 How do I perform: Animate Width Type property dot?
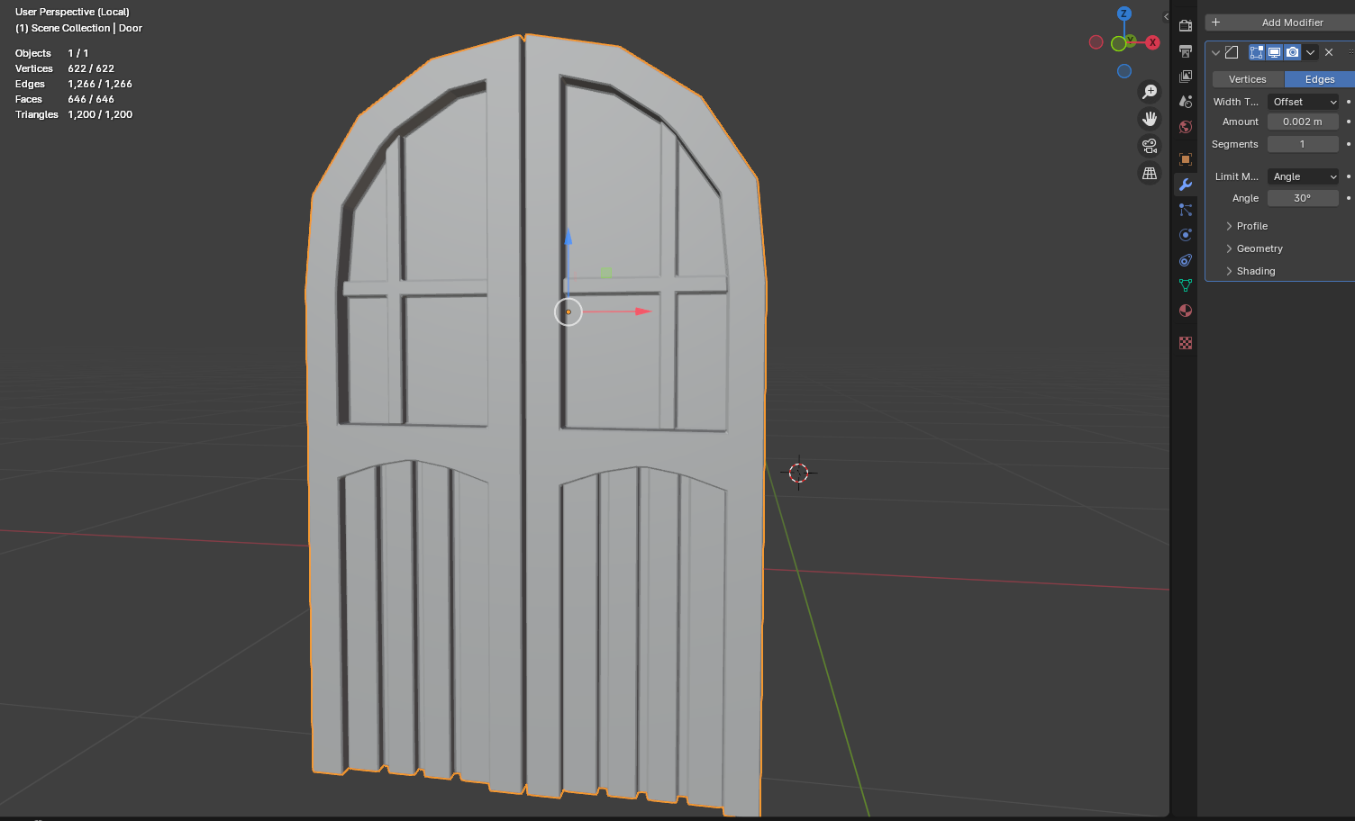click(x=1349, y=102)
